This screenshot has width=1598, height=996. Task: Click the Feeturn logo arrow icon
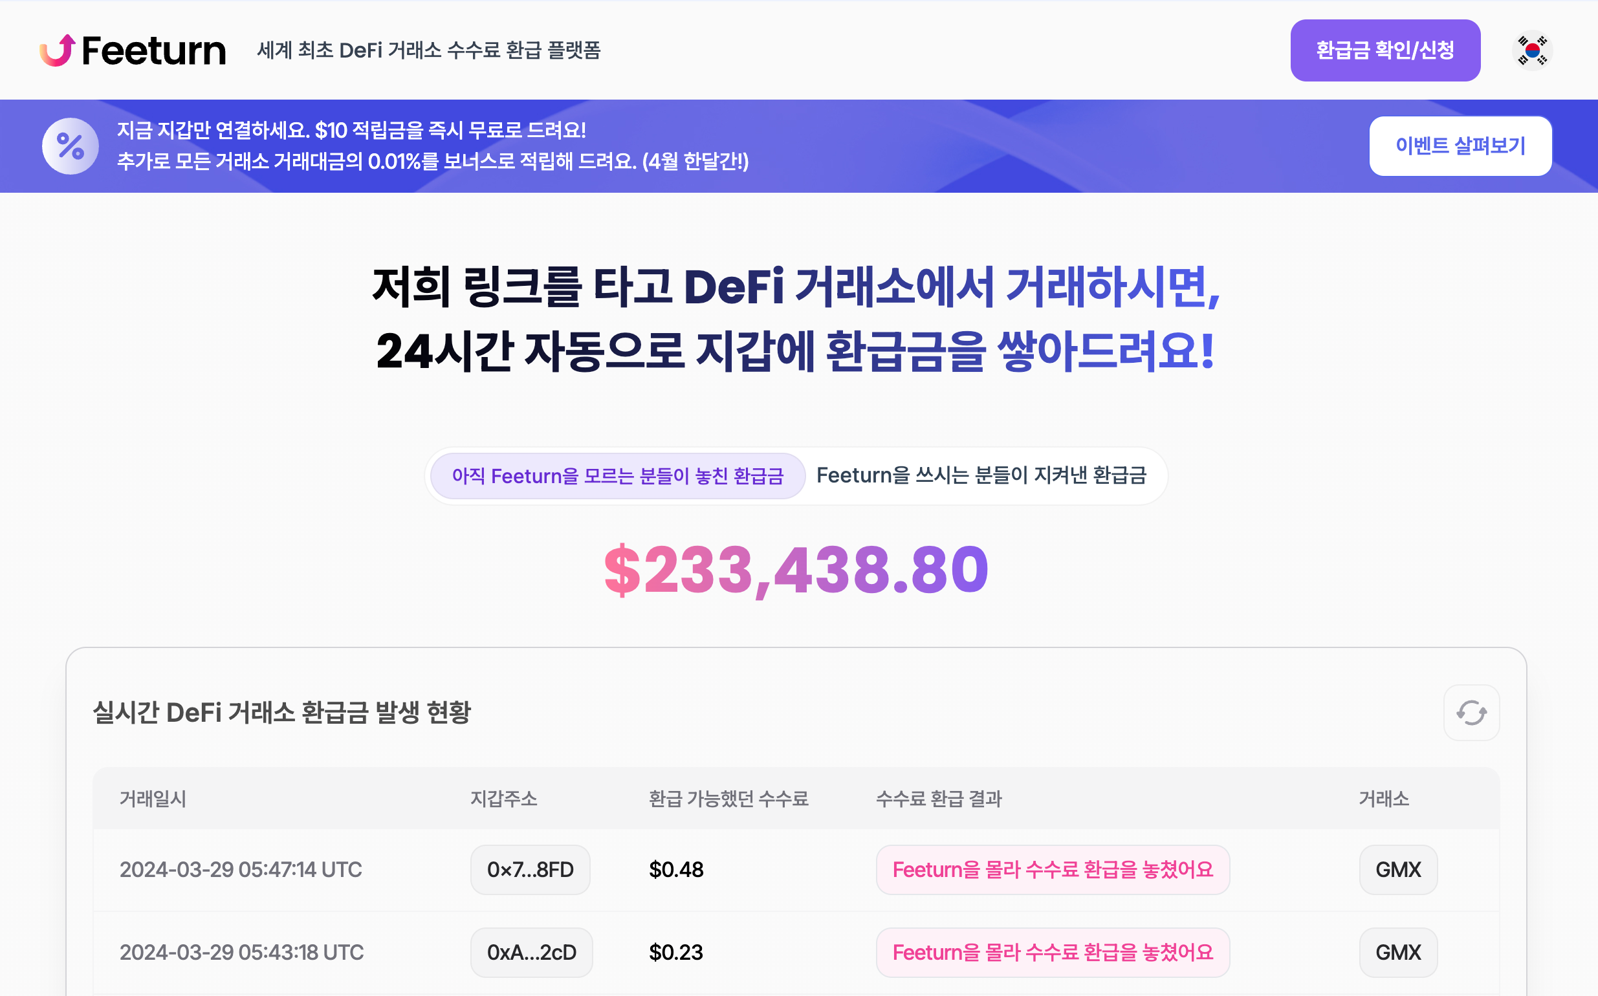click(58, 50)
